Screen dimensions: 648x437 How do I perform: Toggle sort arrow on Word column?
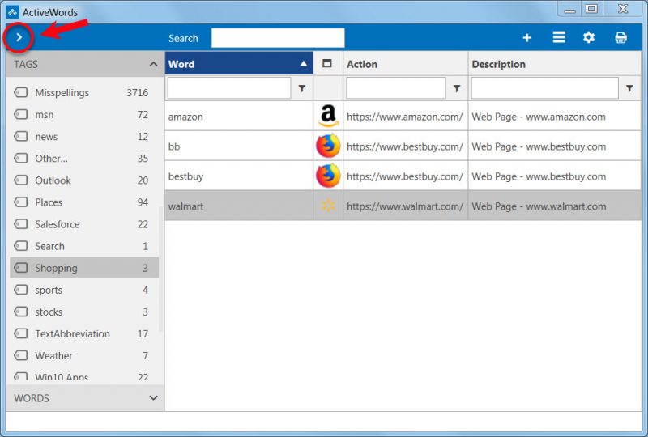303,64
